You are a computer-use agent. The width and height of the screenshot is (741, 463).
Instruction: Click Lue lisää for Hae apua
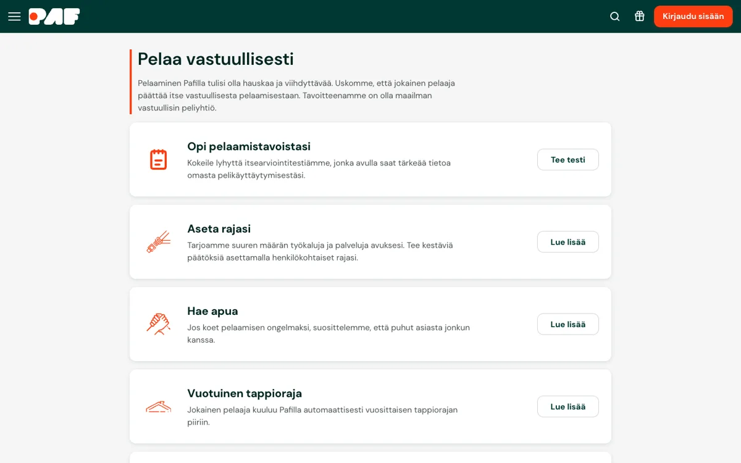point(567,324)
